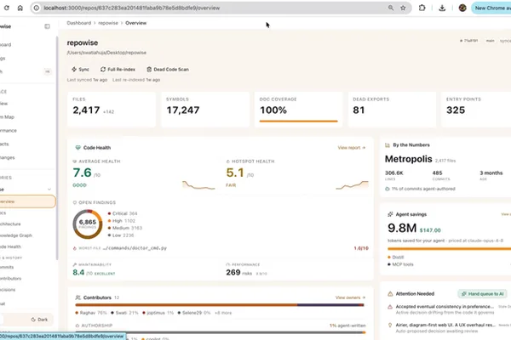
Task: Open the Chrome profile avatar
Action: (462, 8)
